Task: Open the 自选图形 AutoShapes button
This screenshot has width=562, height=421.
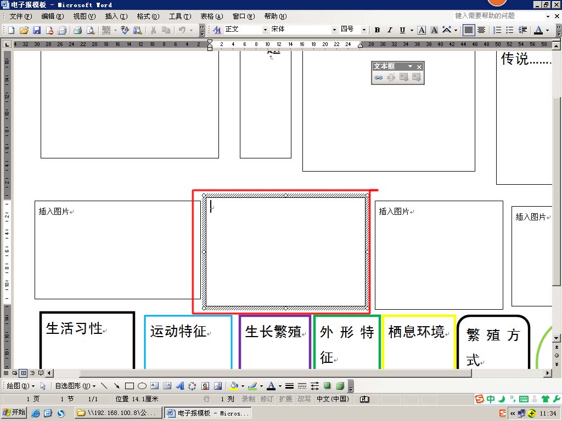Action: click(75, 386)
